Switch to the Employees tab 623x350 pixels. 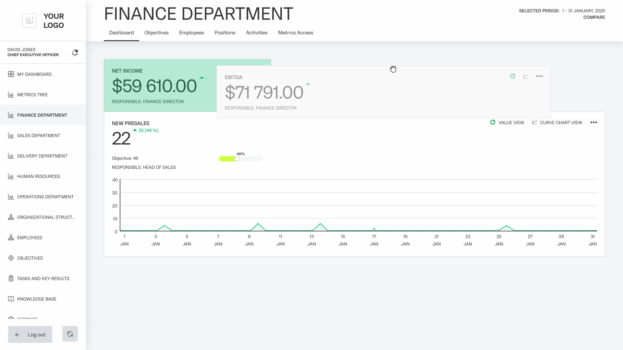pos(191,33)
